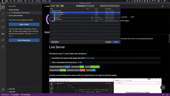Open the Selection menu
170x96 pixels.
tap(20, 1)
